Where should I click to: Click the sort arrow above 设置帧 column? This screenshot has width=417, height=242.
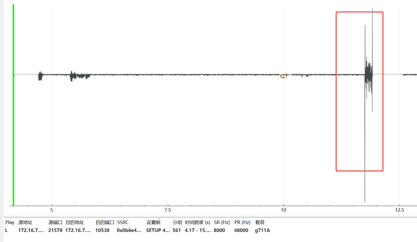[158, 219]
